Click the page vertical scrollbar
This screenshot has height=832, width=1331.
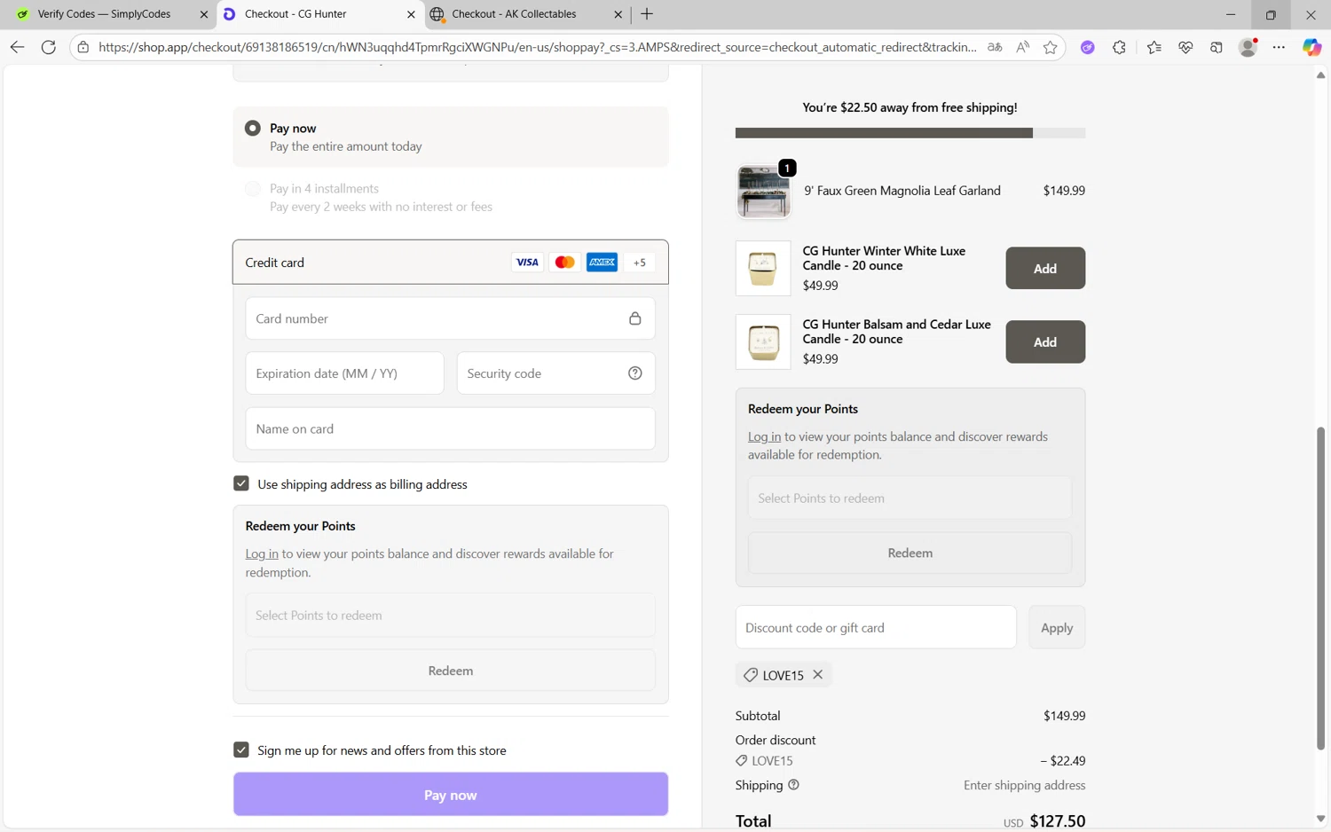point(1320,589)
